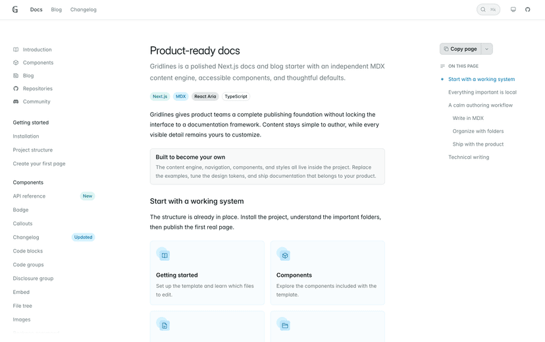Click the Introduction book icon in sidebar
This screenshot has width=545, height=342.
point(16,49)
